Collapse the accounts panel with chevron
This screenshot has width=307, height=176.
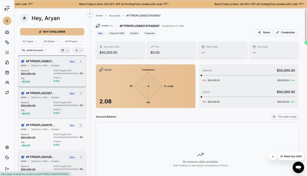[x=90, y=14]
